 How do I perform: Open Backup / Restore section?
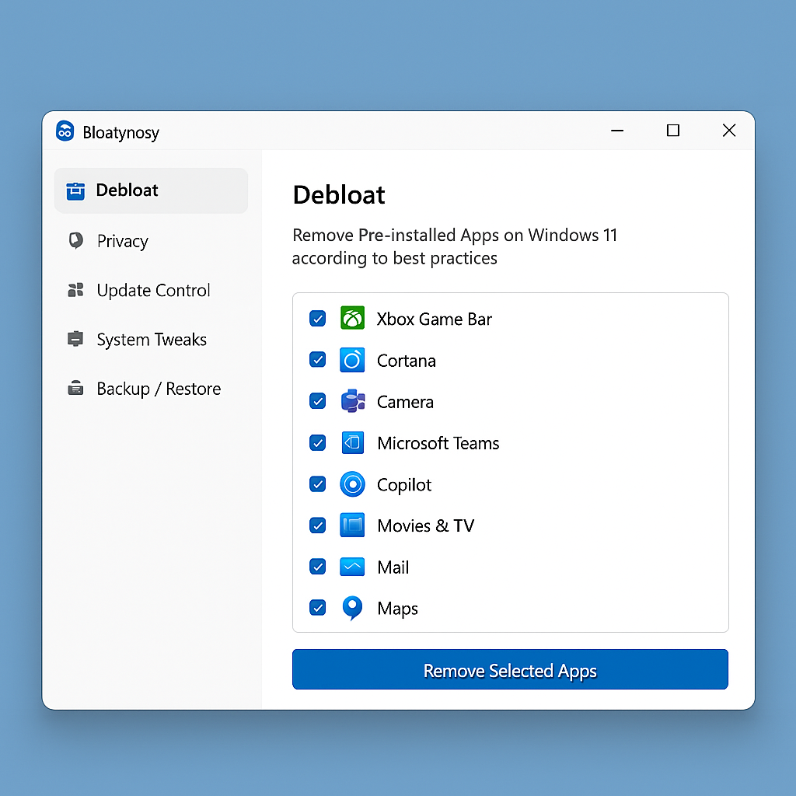pyautogui.click(x=159, y=389)
